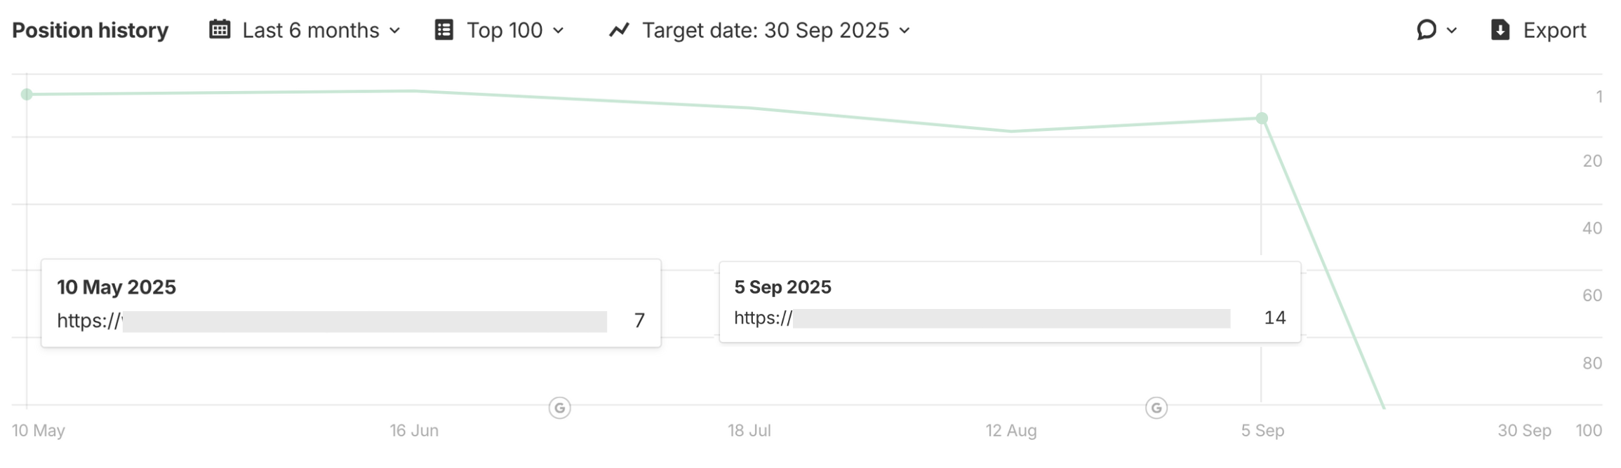
Task: Click the 30 Sep target date axis label
Action: (1524, 430)
